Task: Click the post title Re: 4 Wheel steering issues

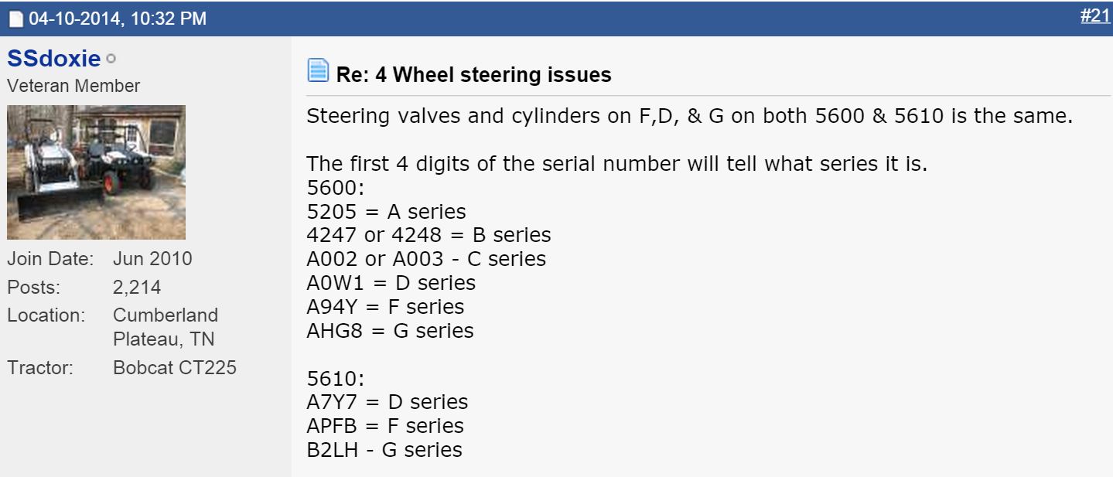Action: pos(473,74)
